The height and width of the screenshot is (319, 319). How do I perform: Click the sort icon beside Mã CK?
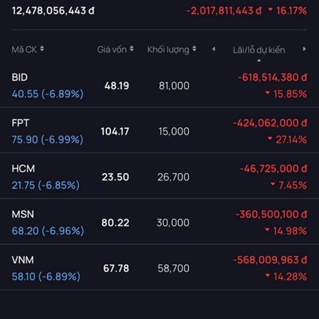pyautogui.click(x=42, y=49)
